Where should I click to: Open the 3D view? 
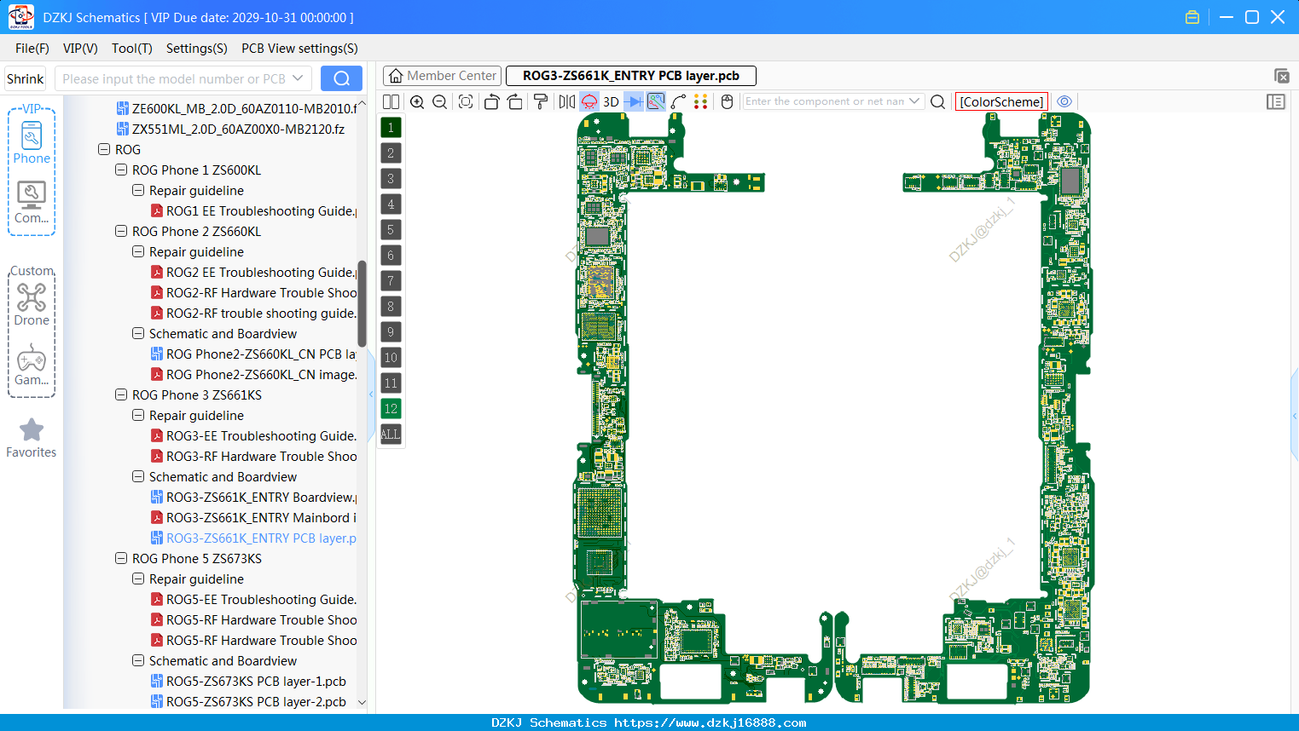(x=611, y=101)
